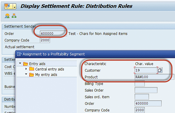Click the empty Sales Order field
Screen dimensions: 175x113
pos(146,90)
